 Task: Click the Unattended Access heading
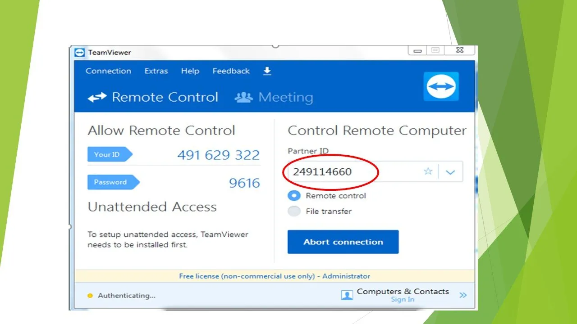152,207
